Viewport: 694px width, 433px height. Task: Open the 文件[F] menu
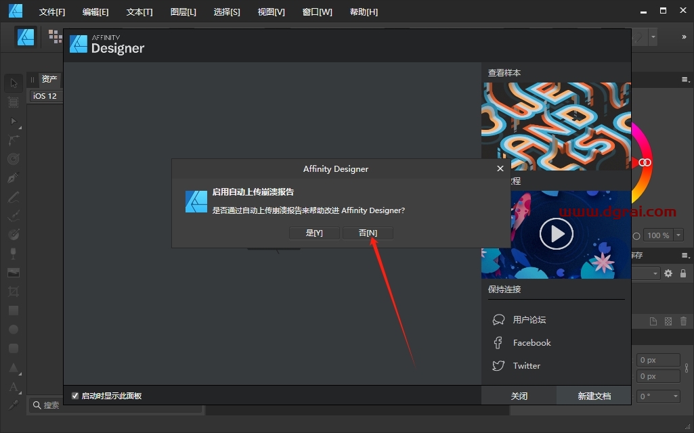click(51, 12)
